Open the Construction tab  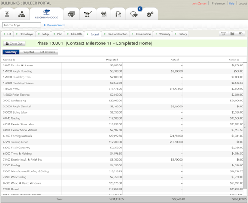coord(141,34)
